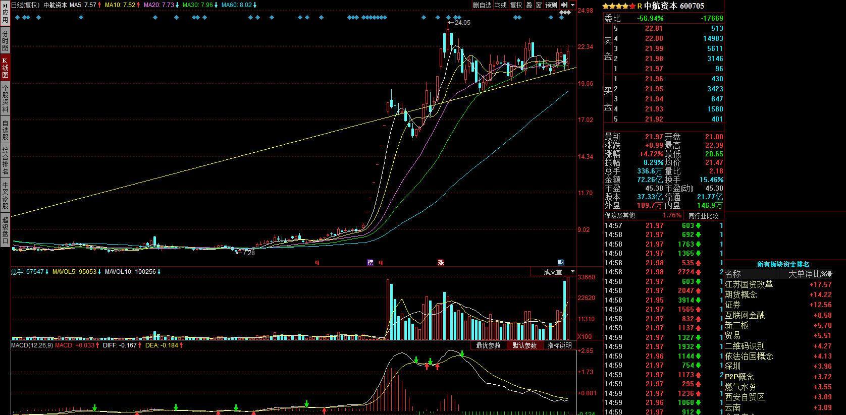Screen dimensions: 846x415
Task: Sort by the 大单净比% column header
Action: tap(810, 274)
